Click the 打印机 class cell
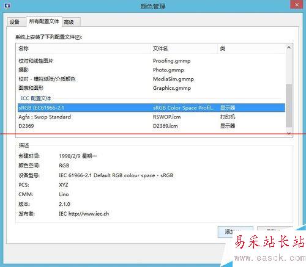The image size is (306, 267). (x=228, y=117)
